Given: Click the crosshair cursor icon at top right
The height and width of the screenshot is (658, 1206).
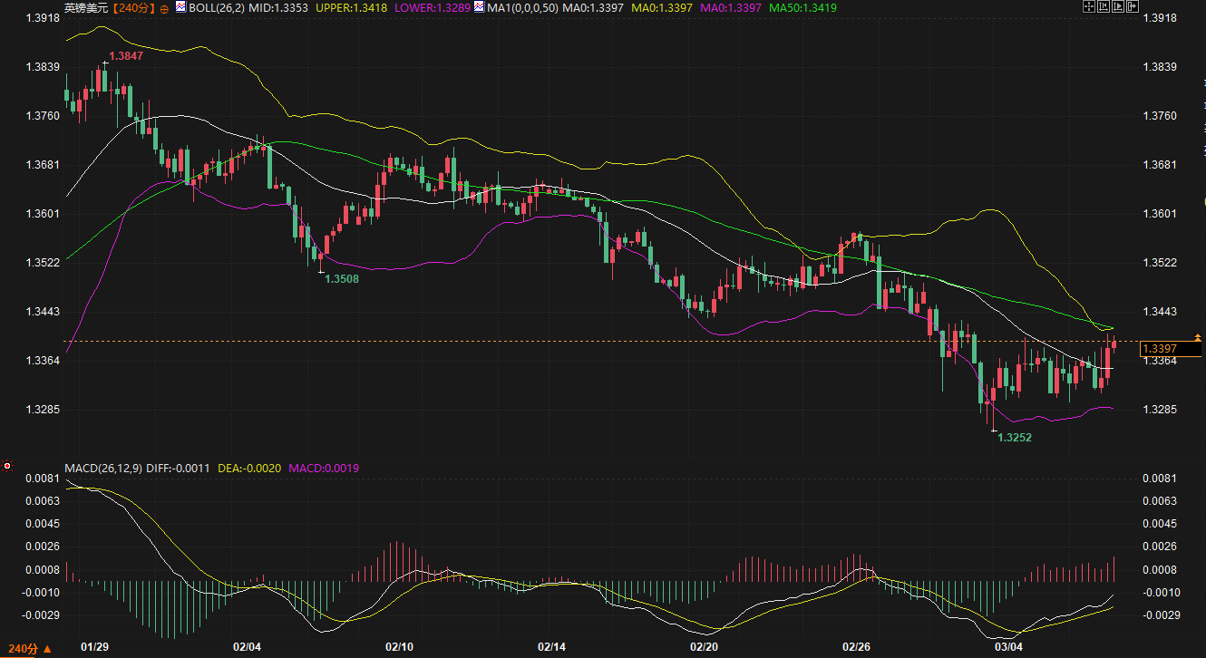Looking at the screenshot, I should coord(1089,7).
